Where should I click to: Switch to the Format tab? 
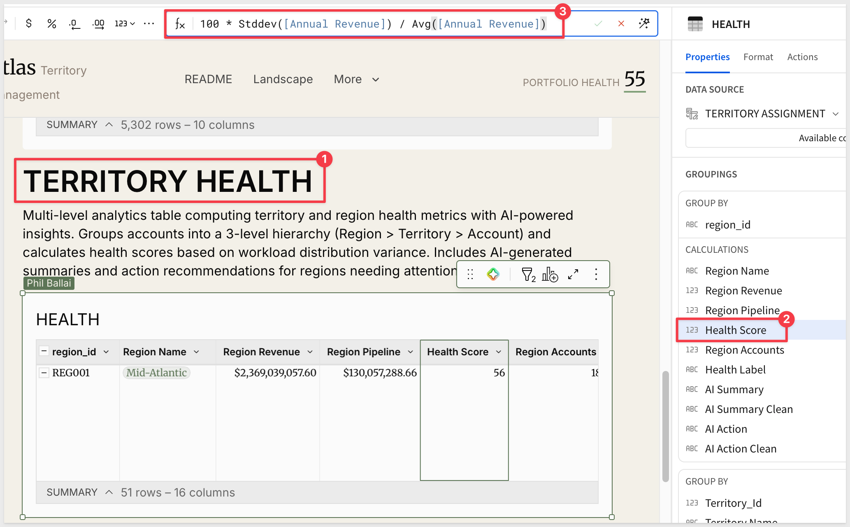(x=758, y=57)
